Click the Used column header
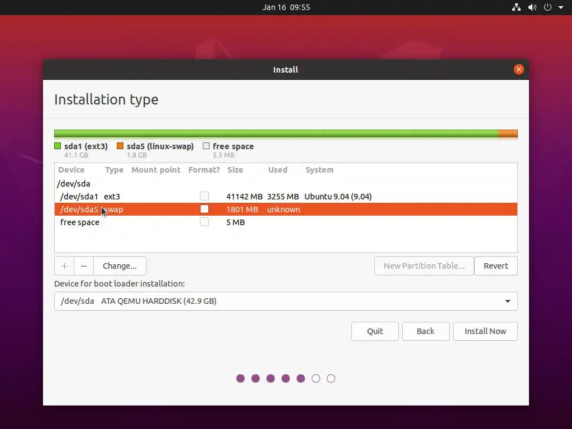This screenshot has height=429, width=572. coord(278,170)
